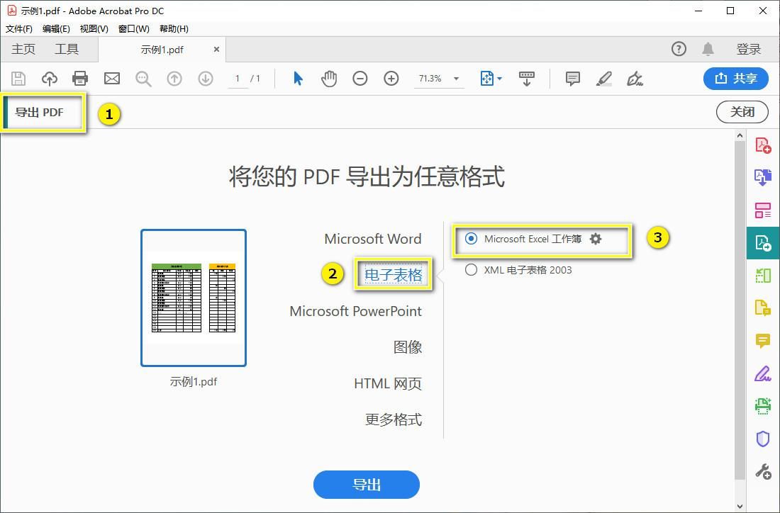Viewport: 780px width, 513px height.
Task: Click the scrolling mode toolbar icon
Action: pyautogui.click(x=527, y=79)
